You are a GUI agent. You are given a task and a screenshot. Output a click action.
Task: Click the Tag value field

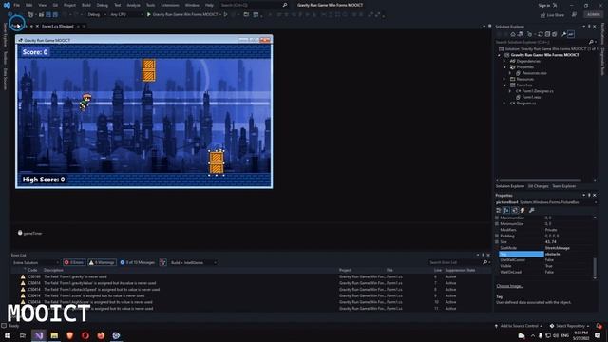pyautogui.click(x=568, y=254)
